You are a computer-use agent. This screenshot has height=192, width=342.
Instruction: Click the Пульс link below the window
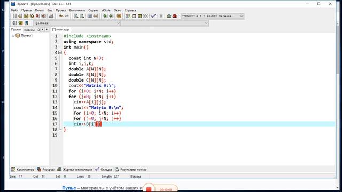(69, 188)
